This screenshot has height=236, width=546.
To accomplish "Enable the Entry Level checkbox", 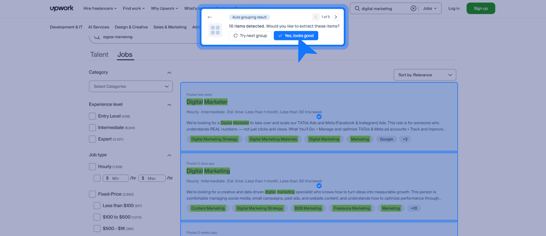I will [92, 116].
